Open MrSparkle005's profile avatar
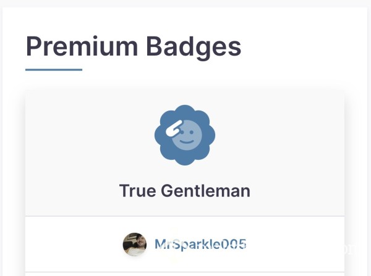The width and height of the screenshot is (371, 276). tap(135, 245)
